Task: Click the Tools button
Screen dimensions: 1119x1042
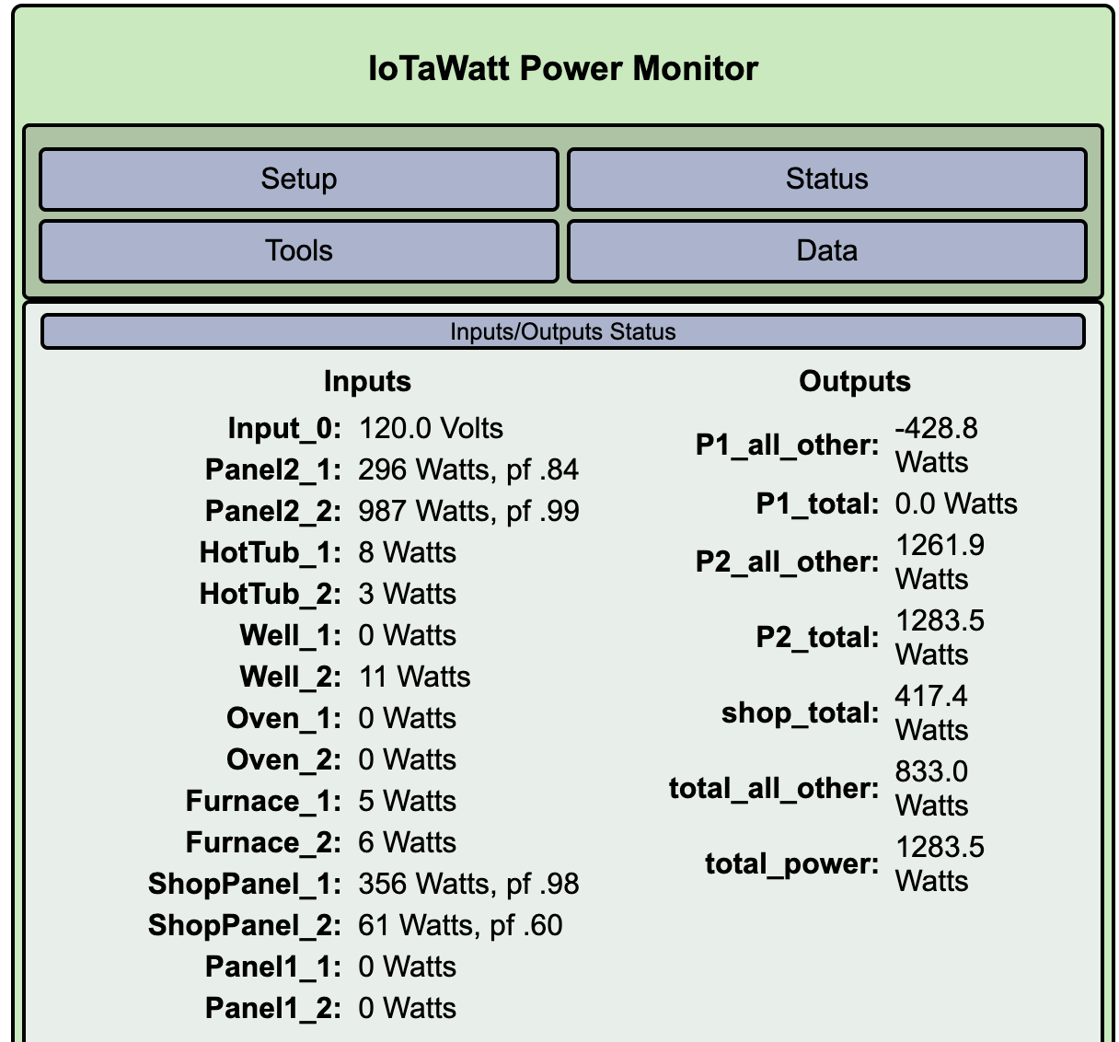Action: 298,250
